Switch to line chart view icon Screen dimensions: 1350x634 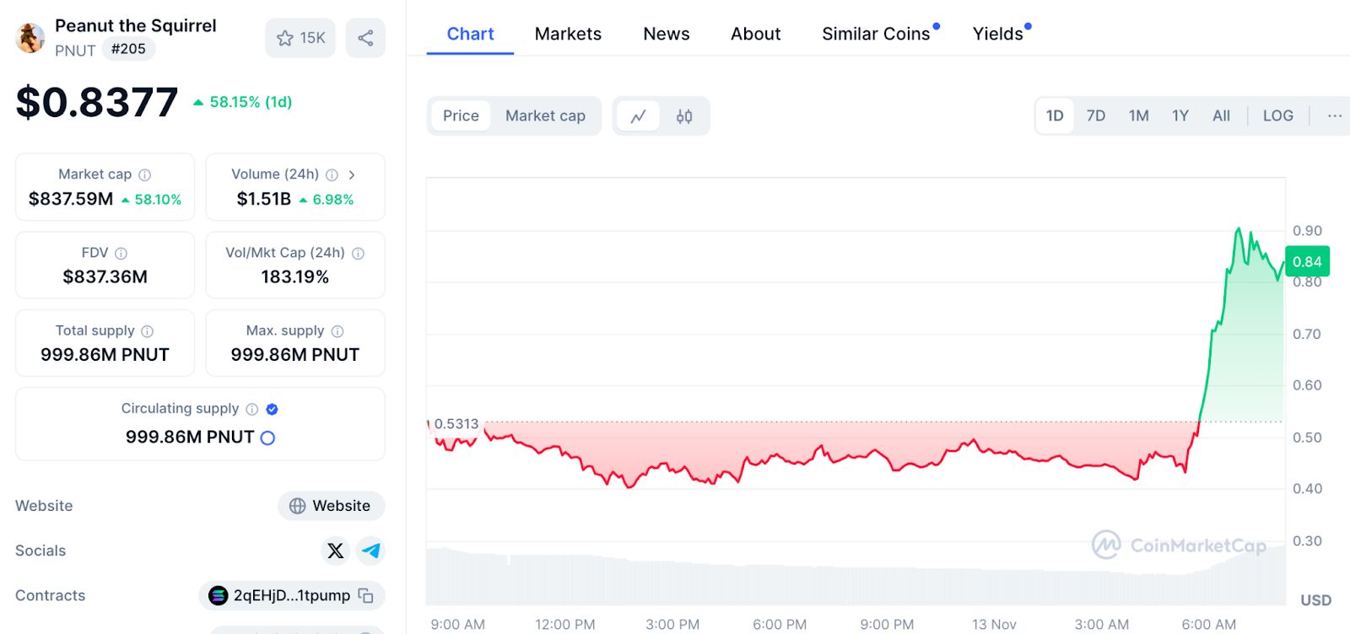(x=638, y=116)
